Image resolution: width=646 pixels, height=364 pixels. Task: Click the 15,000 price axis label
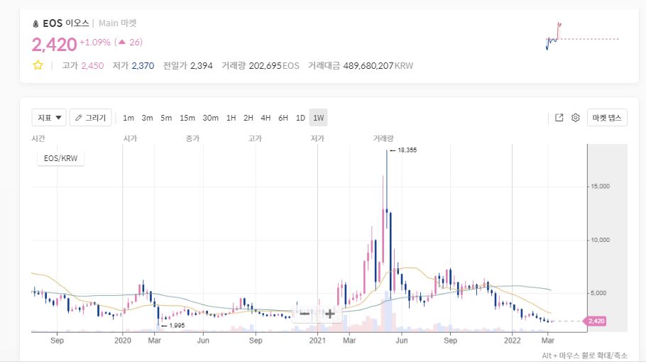pyautogui.click(x=600, y=187)
